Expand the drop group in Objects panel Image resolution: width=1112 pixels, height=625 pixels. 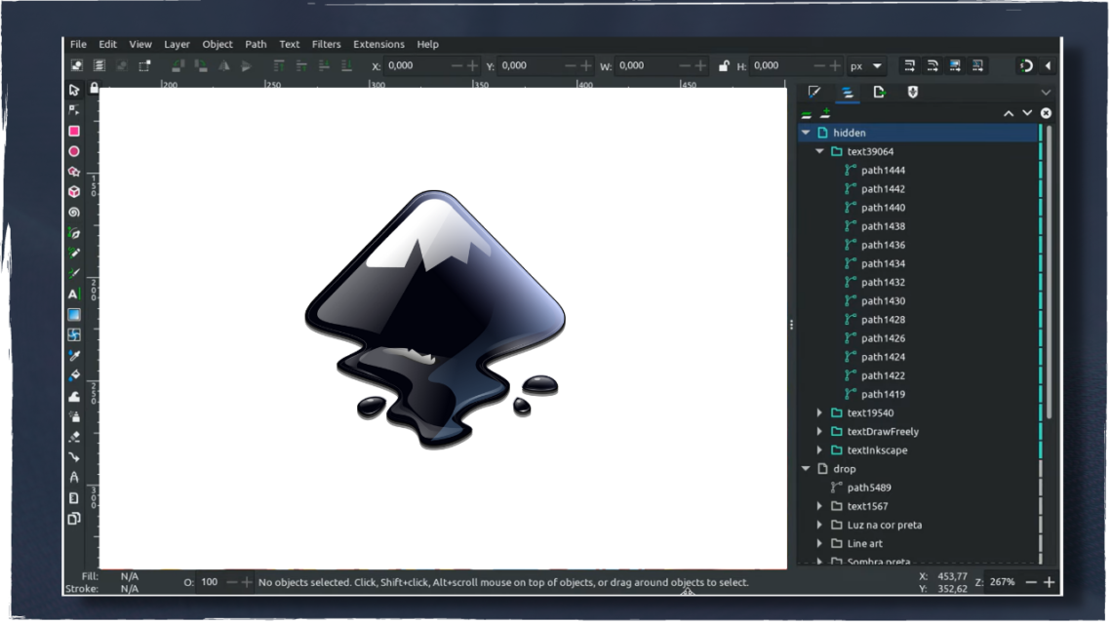click(805, 468)
